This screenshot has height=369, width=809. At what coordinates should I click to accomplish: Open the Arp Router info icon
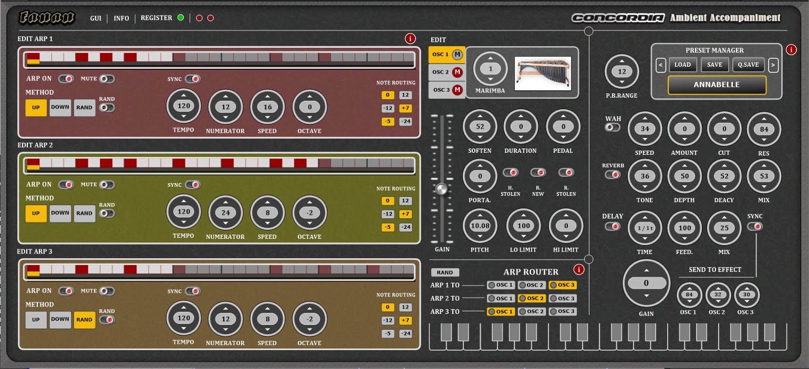point(579,270)
